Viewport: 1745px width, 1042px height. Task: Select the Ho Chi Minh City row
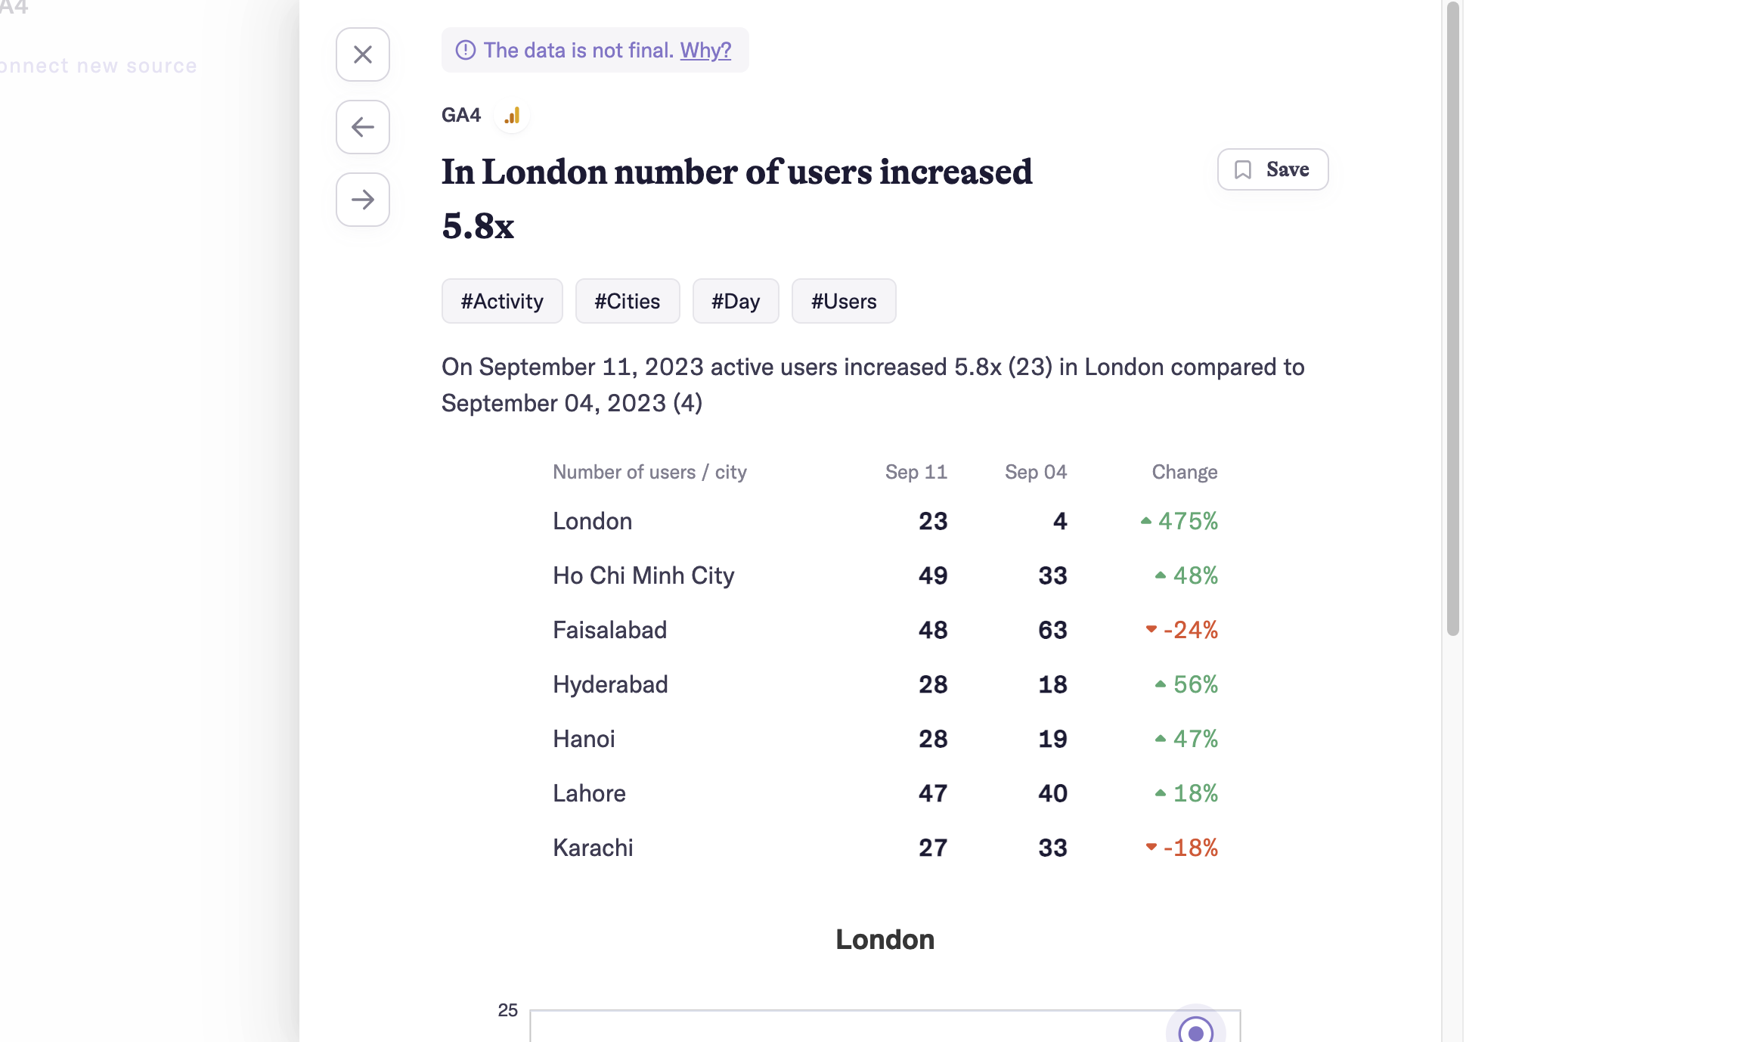(x=885, y=575)
